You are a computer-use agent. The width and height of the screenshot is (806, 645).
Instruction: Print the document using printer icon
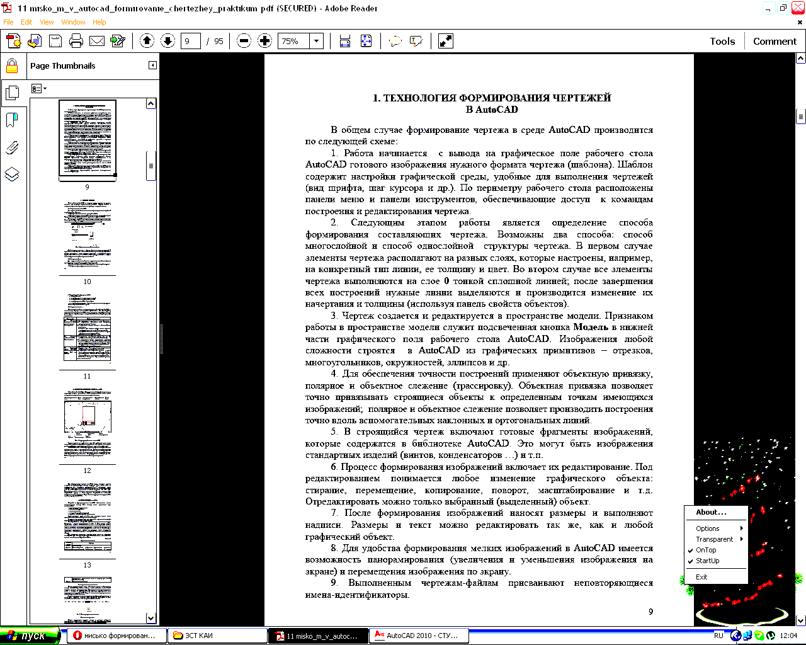point(76,41)
